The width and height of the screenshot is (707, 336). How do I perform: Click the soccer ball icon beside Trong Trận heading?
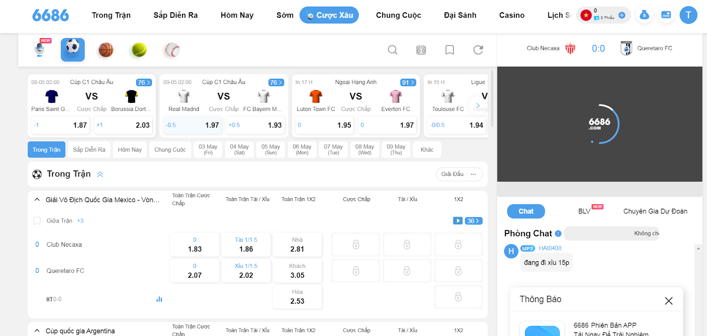37,174
